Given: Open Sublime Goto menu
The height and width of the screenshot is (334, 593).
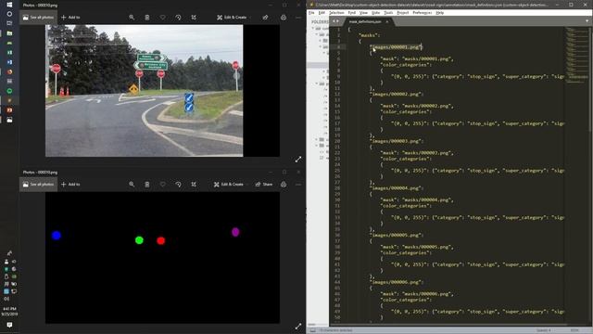Looking at the screenshot, I should pos(375,12).
